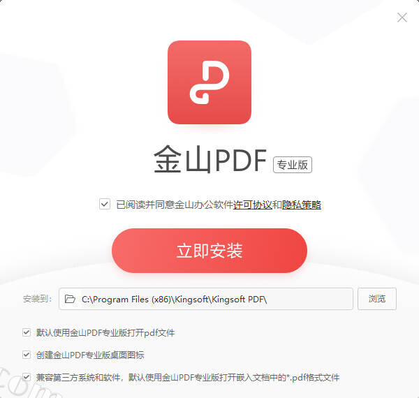Click the install path field showing Kingsoft PDF

click(x=206, y=299)
